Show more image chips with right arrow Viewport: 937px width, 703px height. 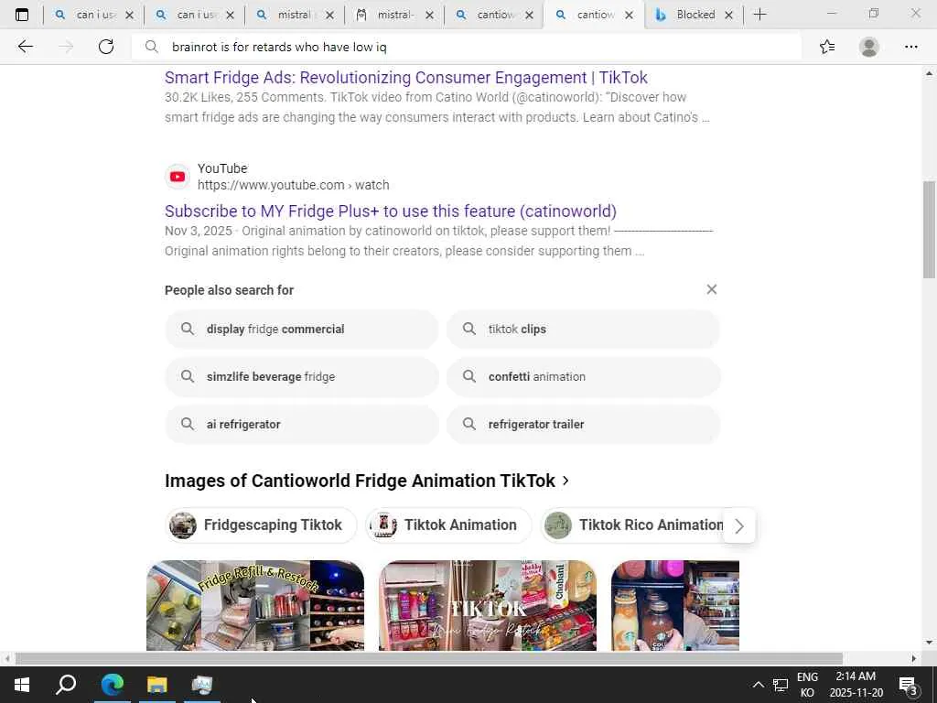(739, 525)
